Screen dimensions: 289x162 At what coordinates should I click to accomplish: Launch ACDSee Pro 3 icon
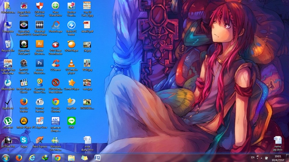coord(8,143)
